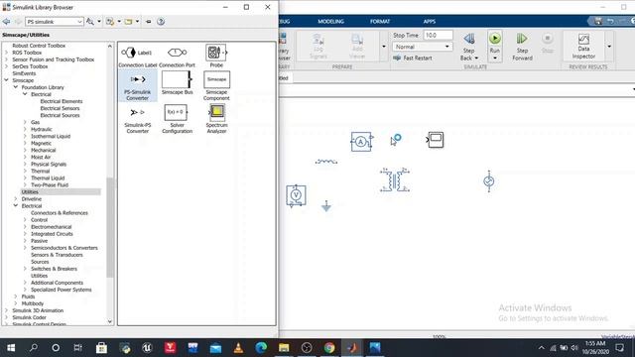Click the transformer block on canvas
The width and height of the screenshot is (635, 357).
(x=395, y=179)
